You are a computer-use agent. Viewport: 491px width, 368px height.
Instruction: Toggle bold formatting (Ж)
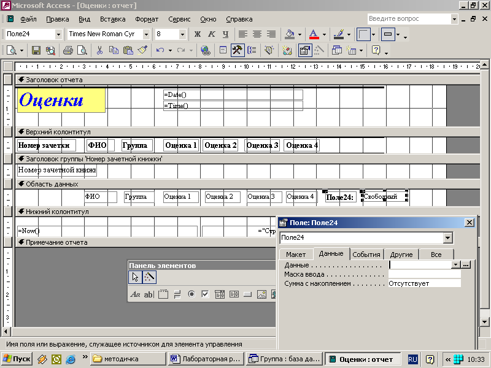pos(197,34)
